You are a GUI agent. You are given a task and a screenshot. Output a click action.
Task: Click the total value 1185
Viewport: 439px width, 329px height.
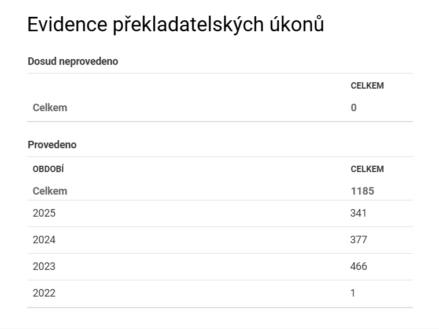coord(362,191)
